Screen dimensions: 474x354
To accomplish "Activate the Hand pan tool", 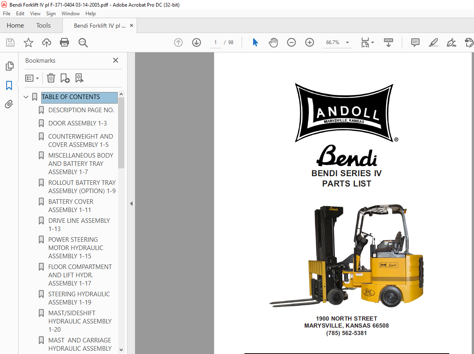I will point(273,42).
